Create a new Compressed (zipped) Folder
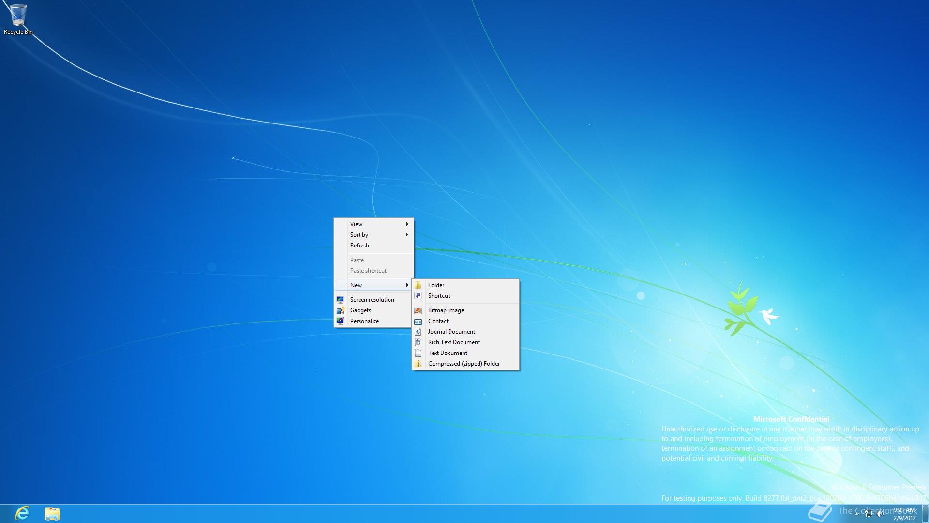 pyautogui.click(x=464, y=364)
